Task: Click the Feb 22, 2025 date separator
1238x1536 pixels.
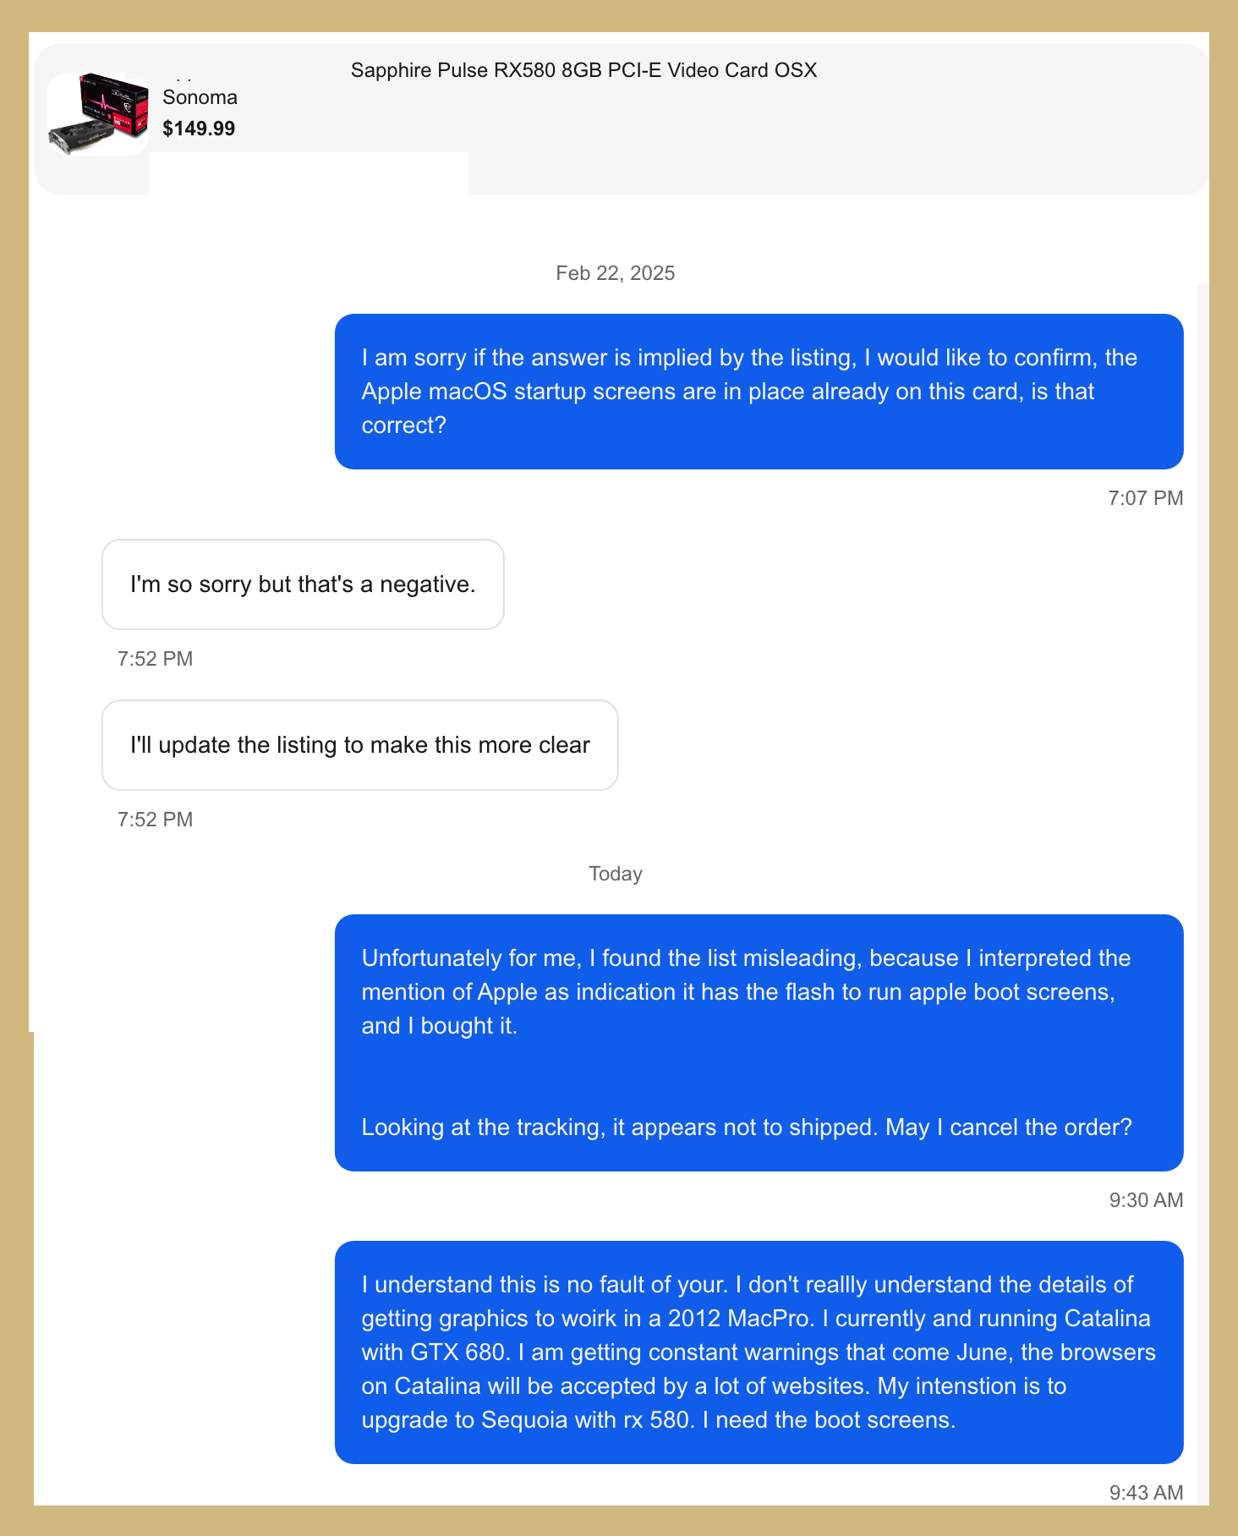Action: 615,273
